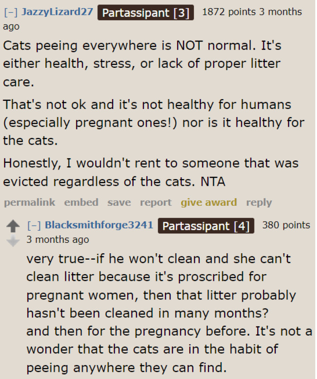Reply to JazzyLizard27's comment

click(x=259, y=202)
